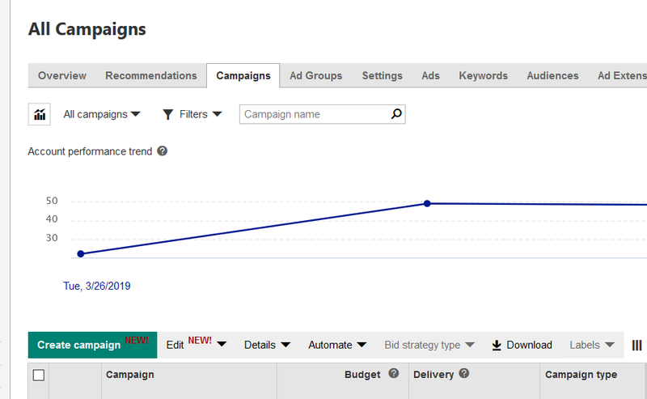Focus the Campaign name search field
The image size is (647, 399).
(x=315, y=114)
